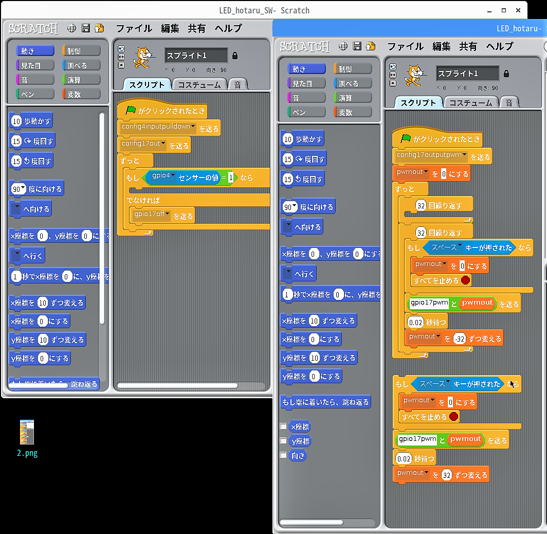Click the red stop sign in the detached もし script
This screenshot has height=534, width=547.
[453, 416]
